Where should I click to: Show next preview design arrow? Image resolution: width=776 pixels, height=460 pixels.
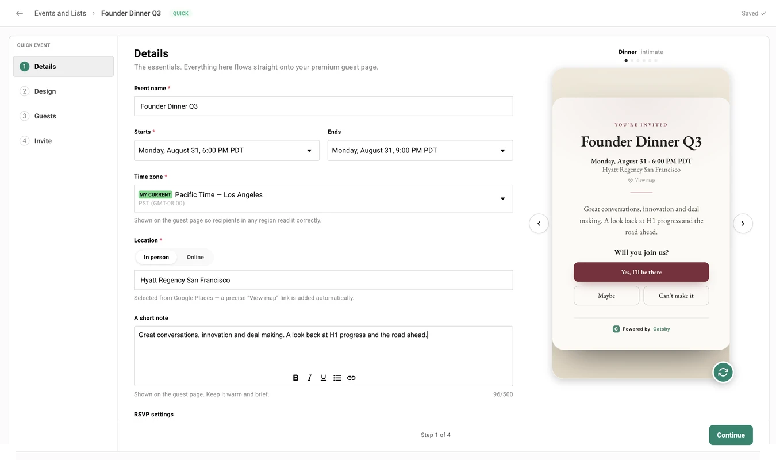(743, 224)
